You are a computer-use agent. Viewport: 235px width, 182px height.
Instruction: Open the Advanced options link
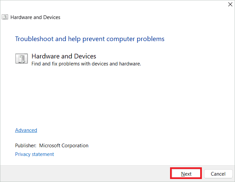coord(26,130)
